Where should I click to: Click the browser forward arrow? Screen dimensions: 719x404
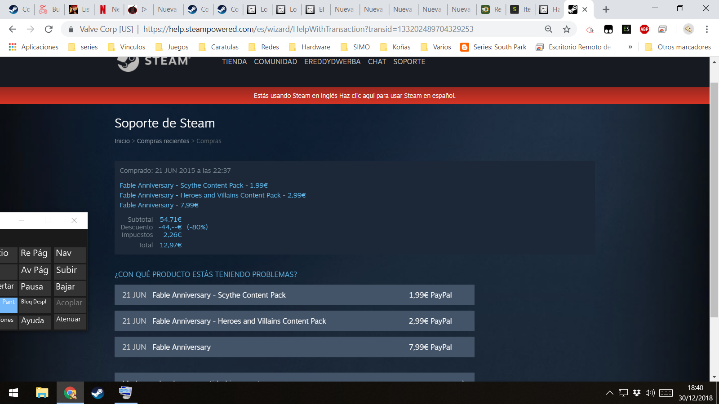coord(31,29)
